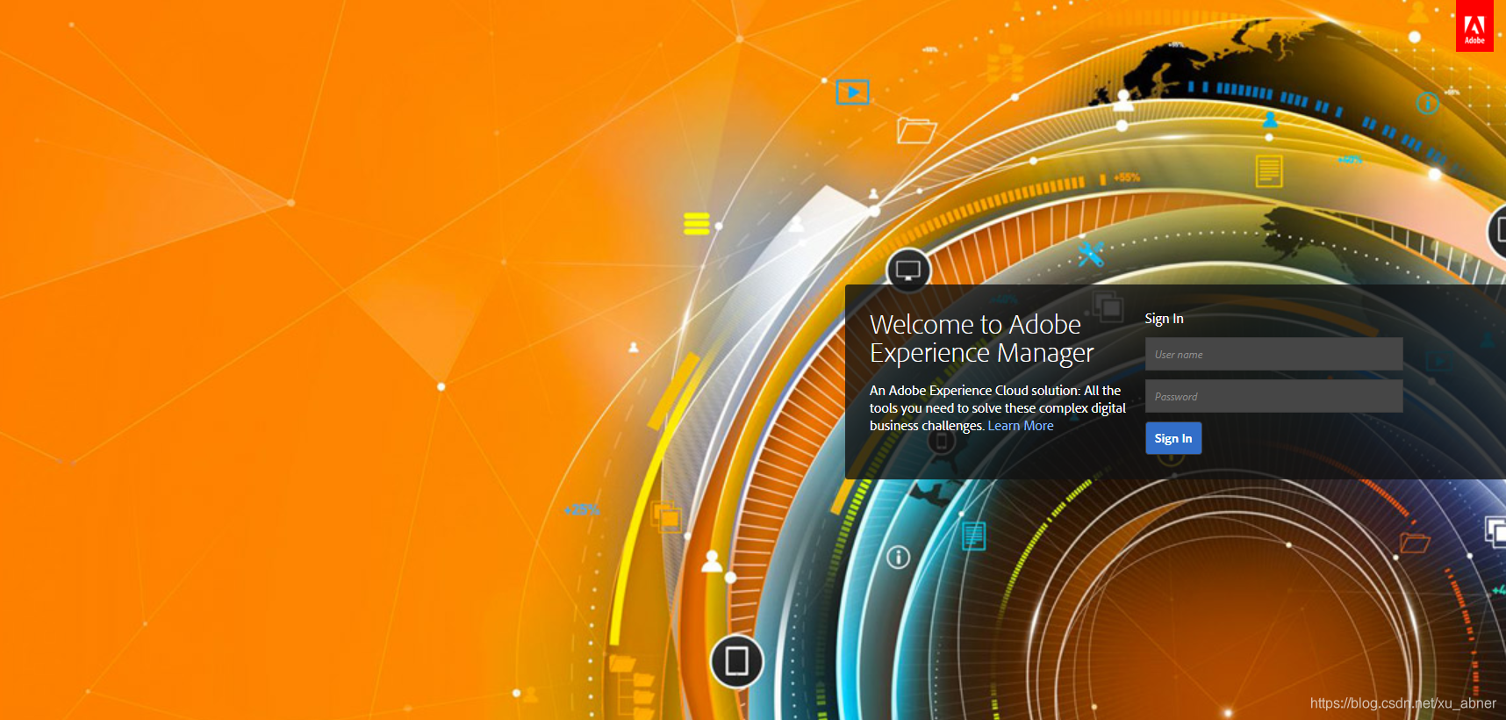Open the Learn More link

pyautogui.click(x=1021, y=426)
